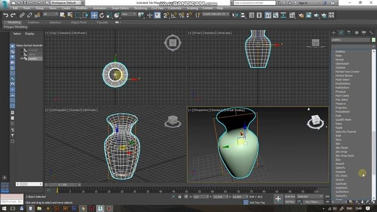Open the Rendered Frame Window icon
This screenshot has height=212, width=377.
point(309,15)
